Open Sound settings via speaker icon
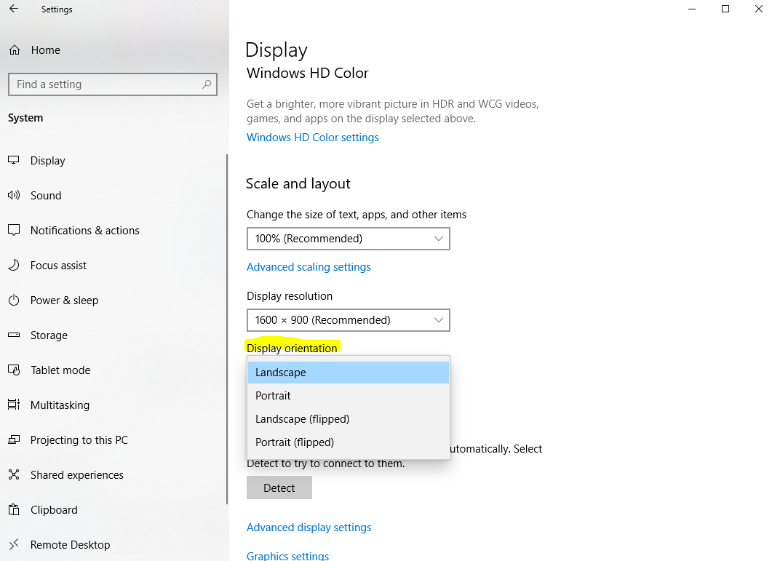The height and width of the screenshot is (561, 772). coord(14,195)
